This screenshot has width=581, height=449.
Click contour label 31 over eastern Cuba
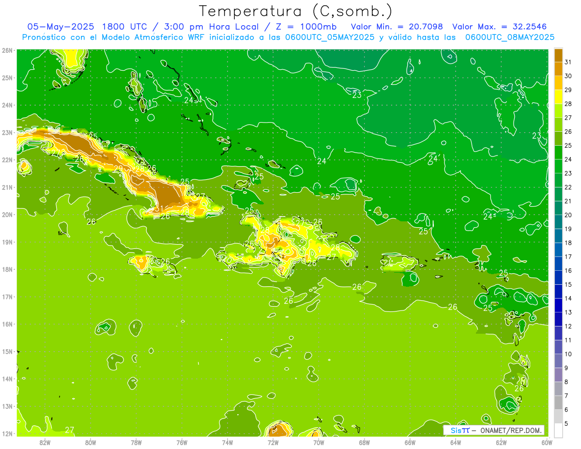click(159, 209)
